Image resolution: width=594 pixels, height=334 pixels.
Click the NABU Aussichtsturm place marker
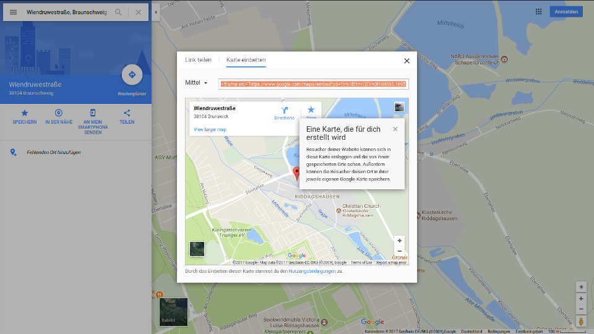(x=504, y=59)
